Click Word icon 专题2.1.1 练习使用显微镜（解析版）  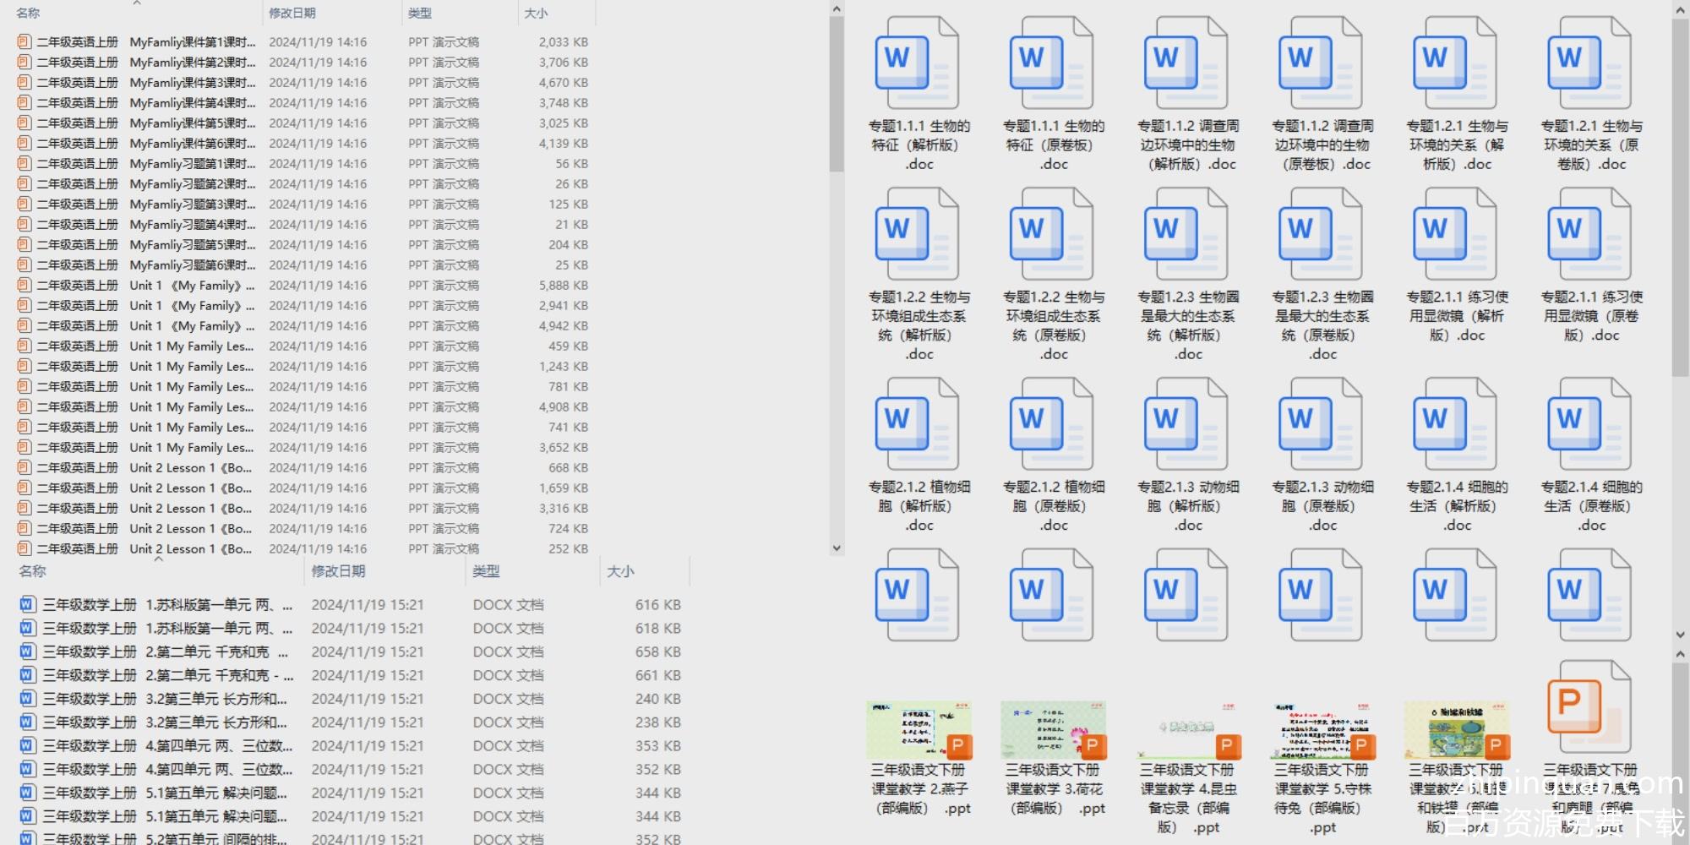pyautogui.click(x=1455, y=234)
